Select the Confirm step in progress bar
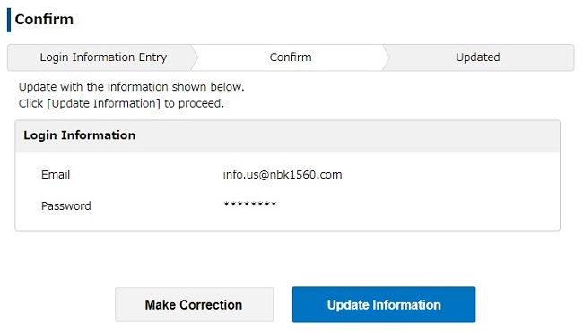The image size is (583, 332). coord(291,57)
